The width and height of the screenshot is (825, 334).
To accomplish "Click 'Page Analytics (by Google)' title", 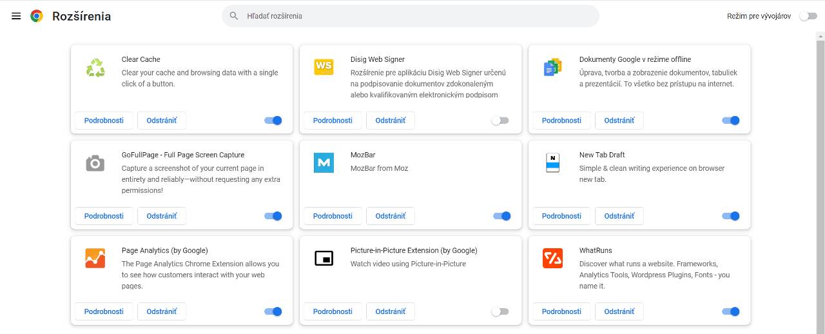I will [x=164, y=250].
